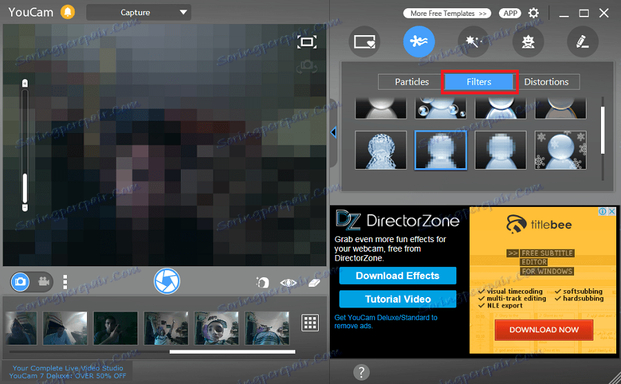Select photo capture mode
621x384 pixels.
click(x=20, y=282)
